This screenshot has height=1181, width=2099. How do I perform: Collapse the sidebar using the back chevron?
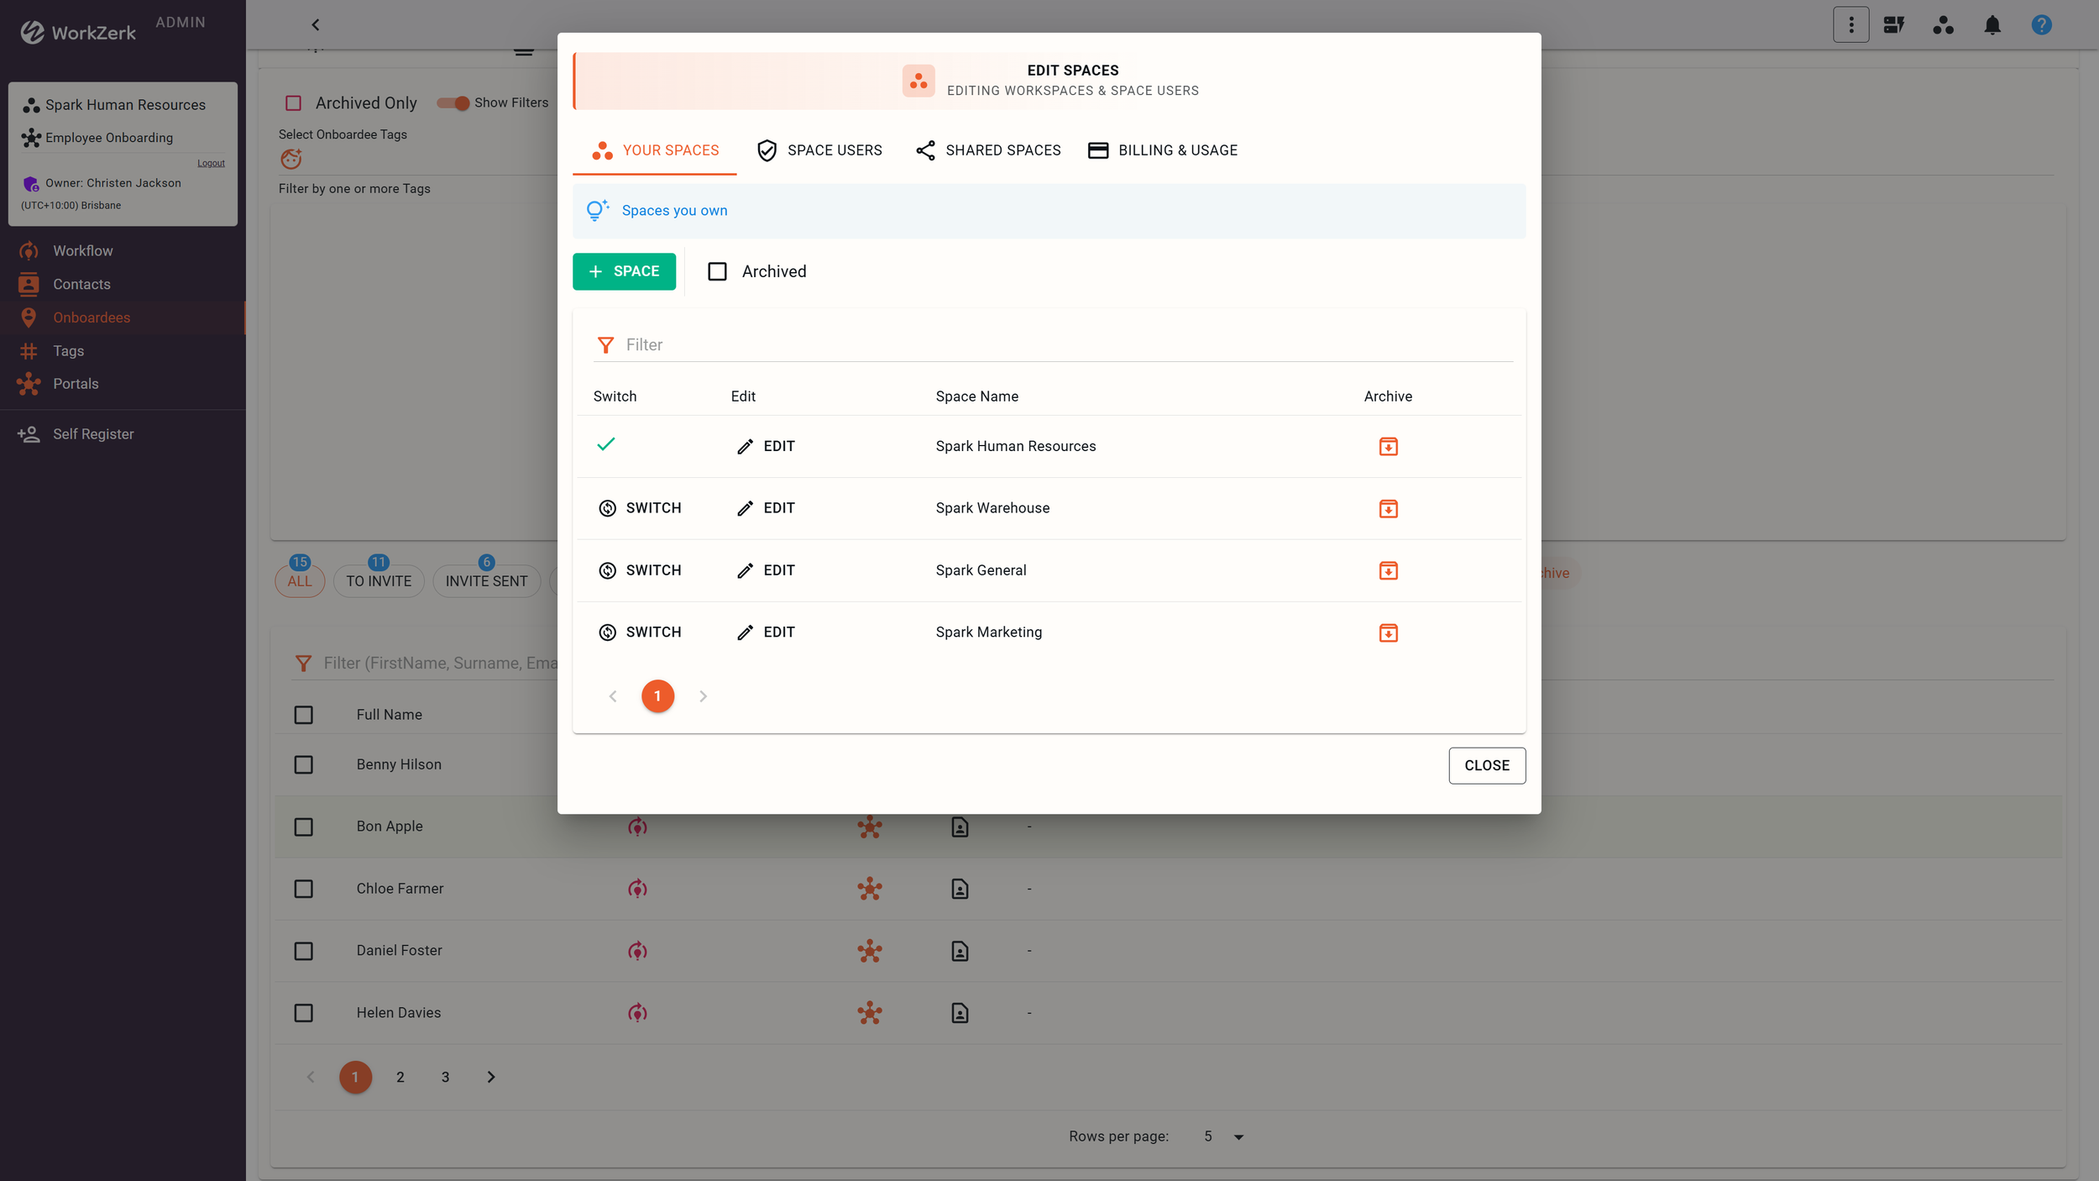click(316, 25)
